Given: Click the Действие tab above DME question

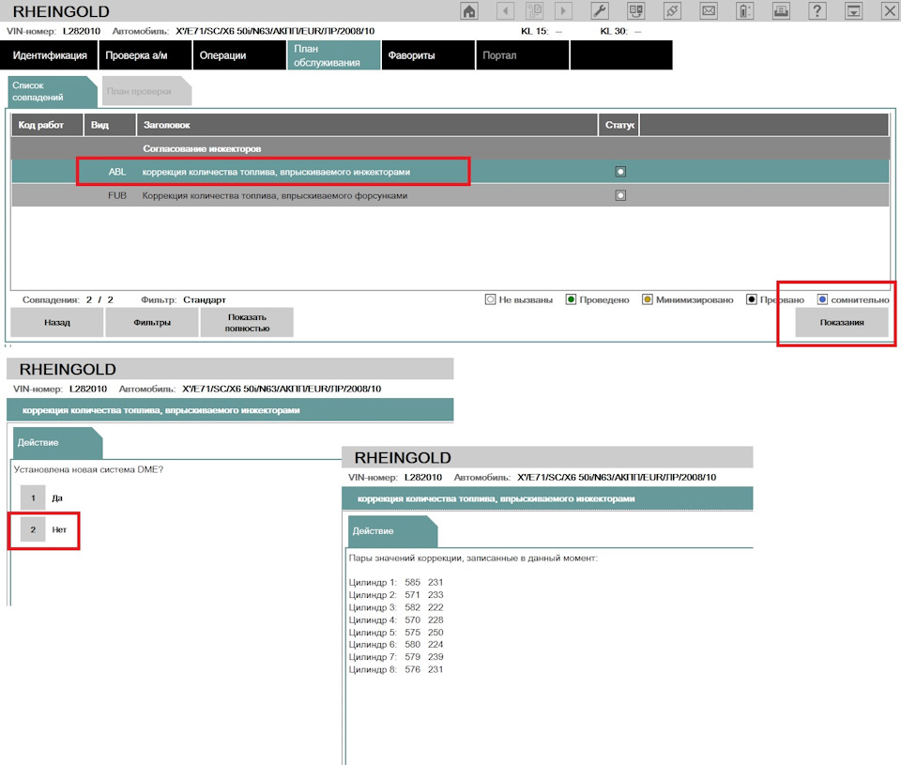Looking at the screenshot, I should coord(56,443).
